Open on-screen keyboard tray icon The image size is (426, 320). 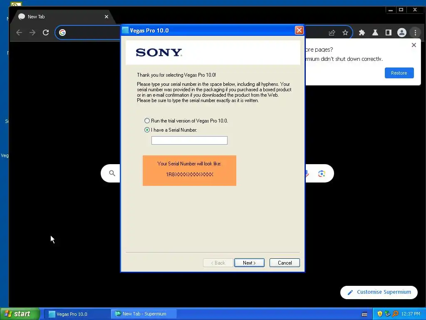coord(364,314)
